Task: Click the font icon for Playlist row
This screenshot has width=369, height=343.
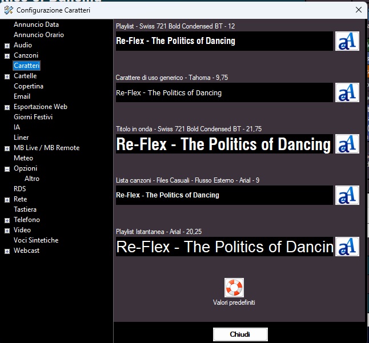Action: [347, 41]
